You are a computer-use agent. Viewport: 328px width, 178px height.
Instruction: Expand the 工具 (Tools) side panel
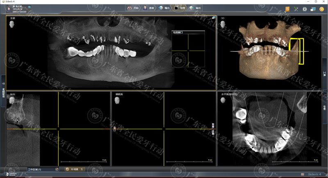pos(325,74)
